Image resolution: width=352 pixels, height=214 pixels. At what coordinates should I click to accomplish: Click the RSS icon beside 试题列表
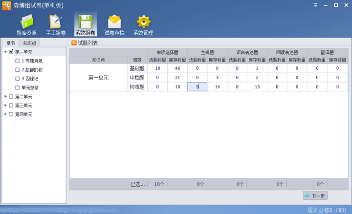[x=74, y=43]
